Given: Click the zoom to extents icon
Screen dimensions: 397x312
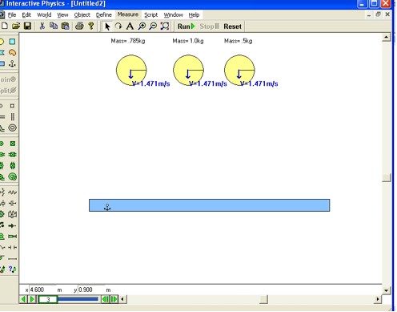Looking at the screenshot, I should (165, 26).
